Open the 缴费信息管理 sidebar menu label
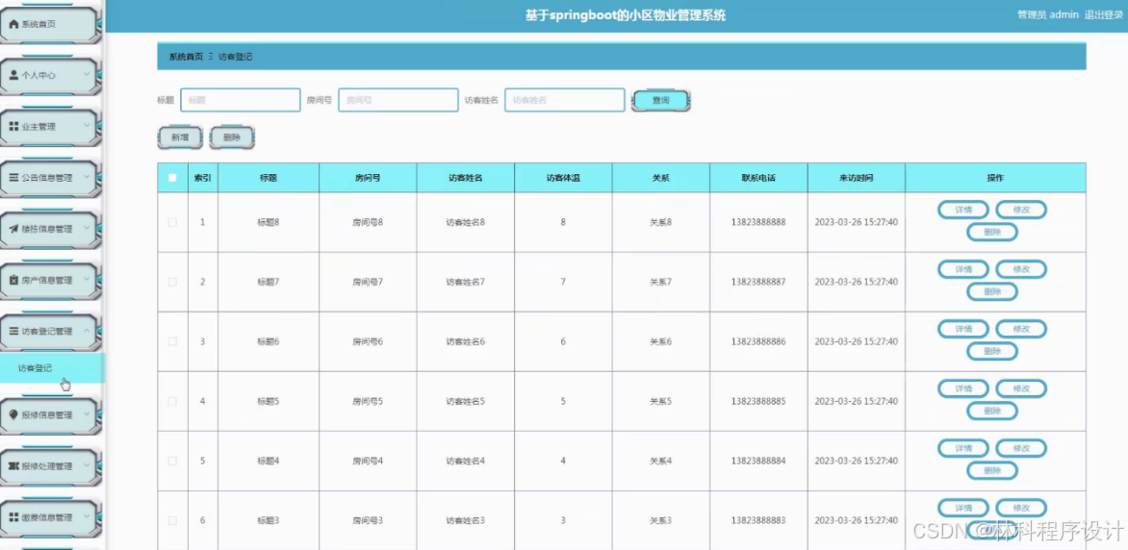 point(47,517)
